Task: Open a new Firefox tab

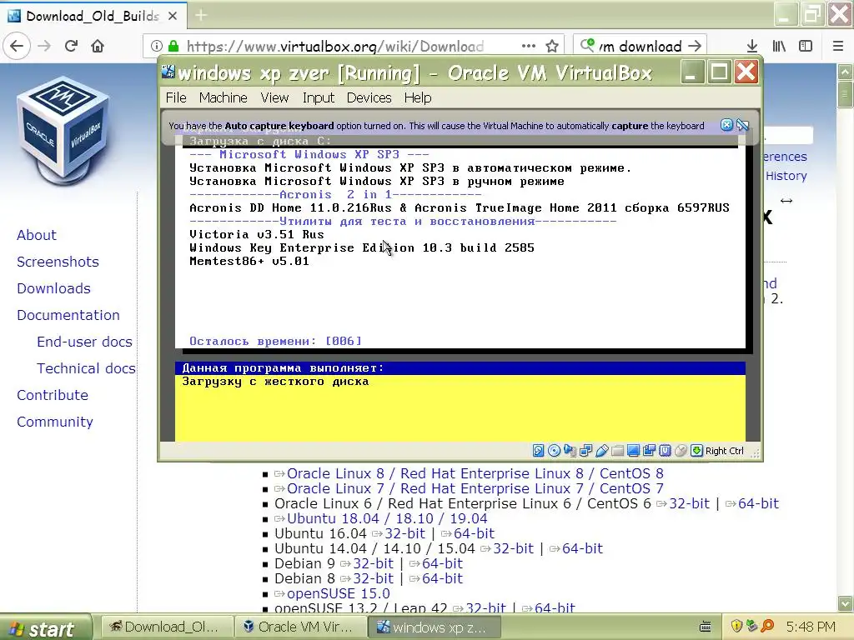Action: [201, 15]
